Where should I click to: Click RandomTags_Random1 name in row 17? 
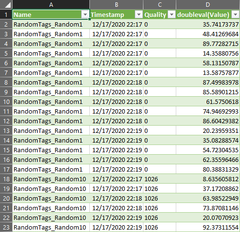coord(51,169)
